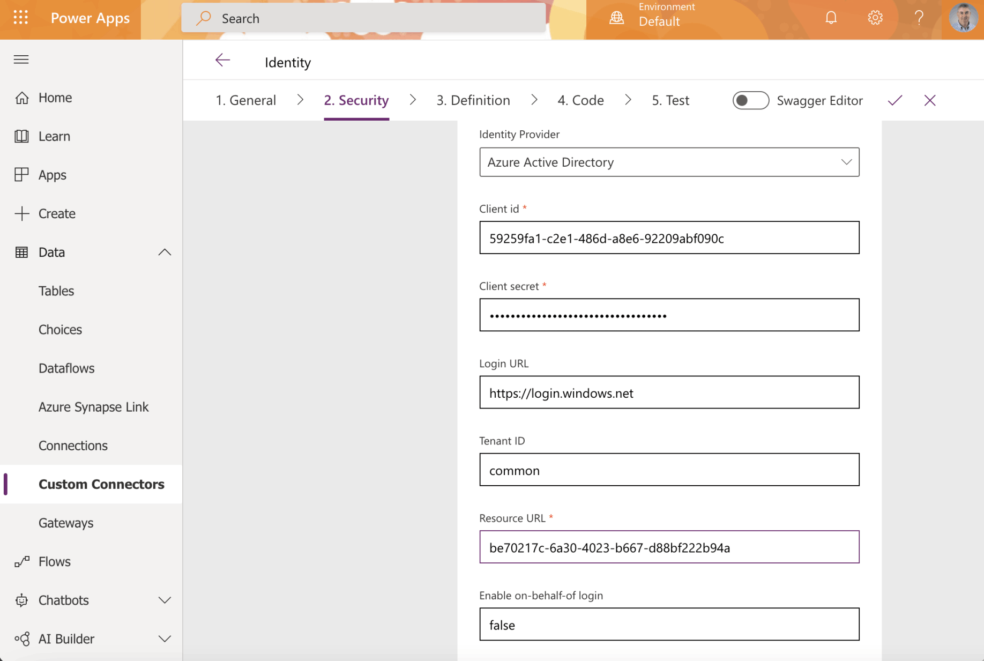Navigate to Tables in the sidebar
The height and width of the screenshot is (661, 984).
pos(56,291)
